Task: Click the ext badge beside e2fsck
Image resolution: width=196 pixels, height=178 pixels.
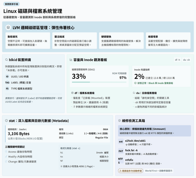Action: point(121,141)
